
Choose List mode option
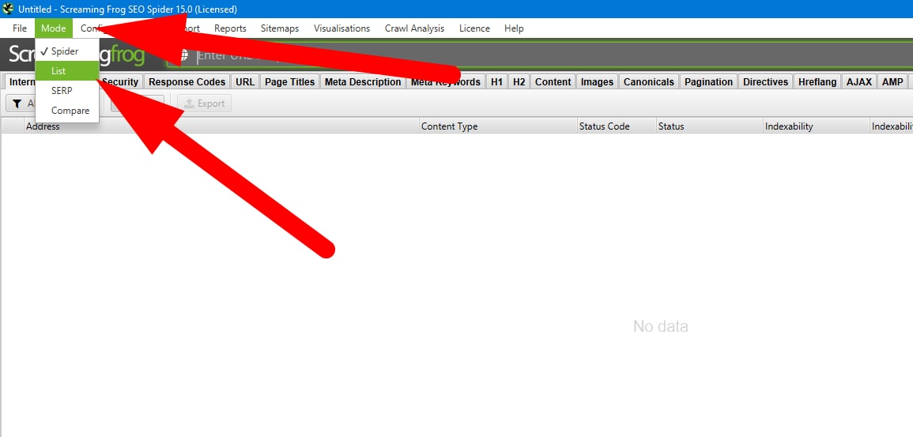tap(67, 71)
